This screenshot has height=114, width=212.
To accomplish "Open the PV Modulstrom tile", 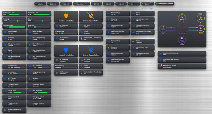I will [x=39, y=66].
